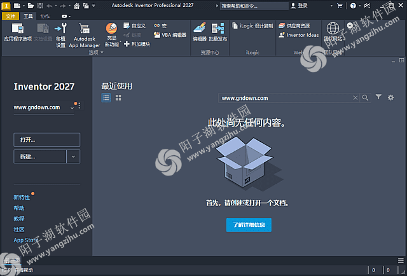The width and height of the screenshot is (407, 276).
Task: Switch recent files to list view
Action: pos(106,98)
